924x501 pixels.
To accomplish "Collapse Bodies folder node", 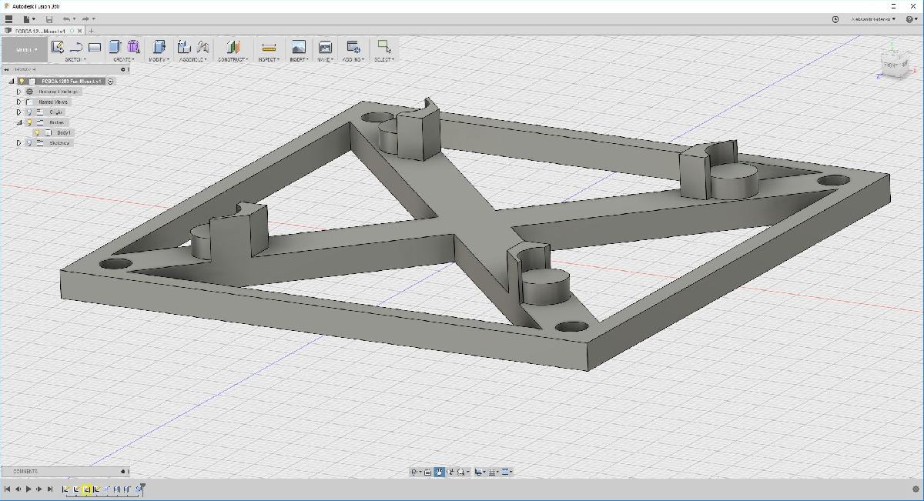I will [19, 122].
